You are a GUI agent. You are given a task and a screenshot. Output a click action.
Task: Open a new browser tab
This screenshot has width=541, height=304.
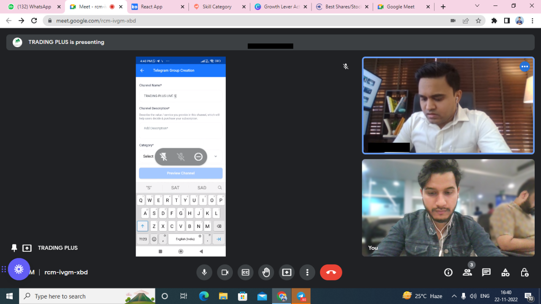point(443,7)
